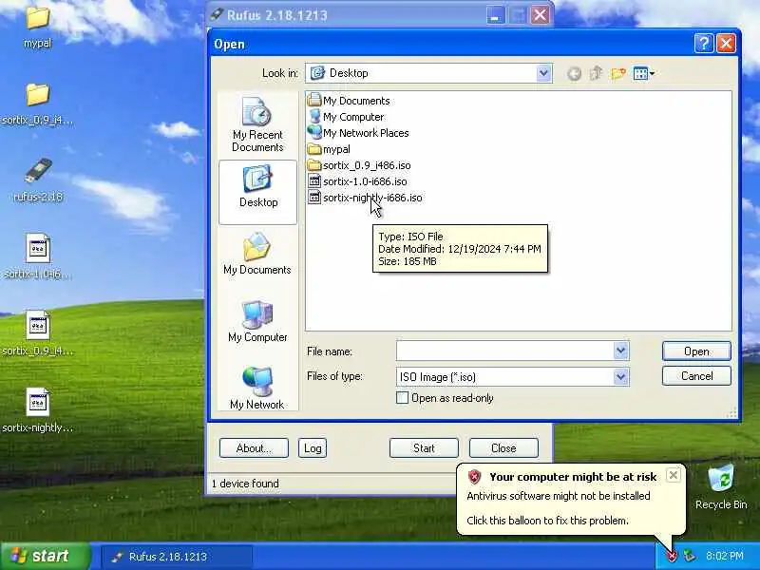Minimize the Rufus window

(x=495, y=15)
